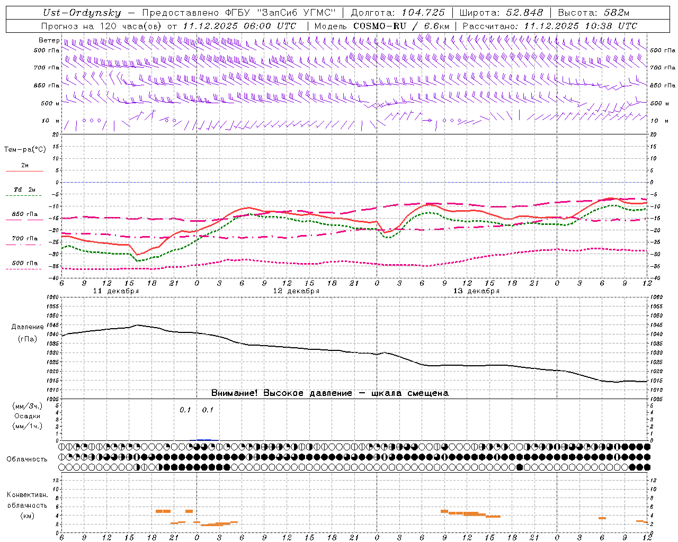
Task: Click the '12 декабря' date label
Action: [297, 291]
